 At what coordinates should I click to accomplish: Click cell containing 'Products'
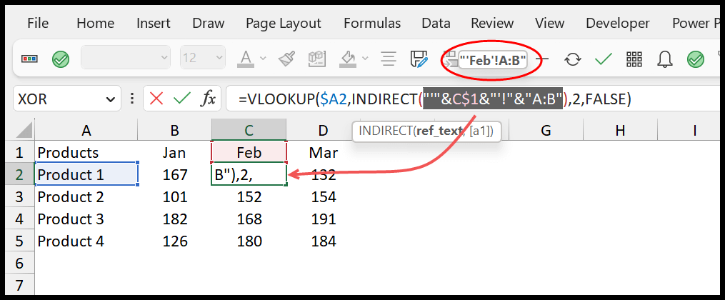(86, 153)
